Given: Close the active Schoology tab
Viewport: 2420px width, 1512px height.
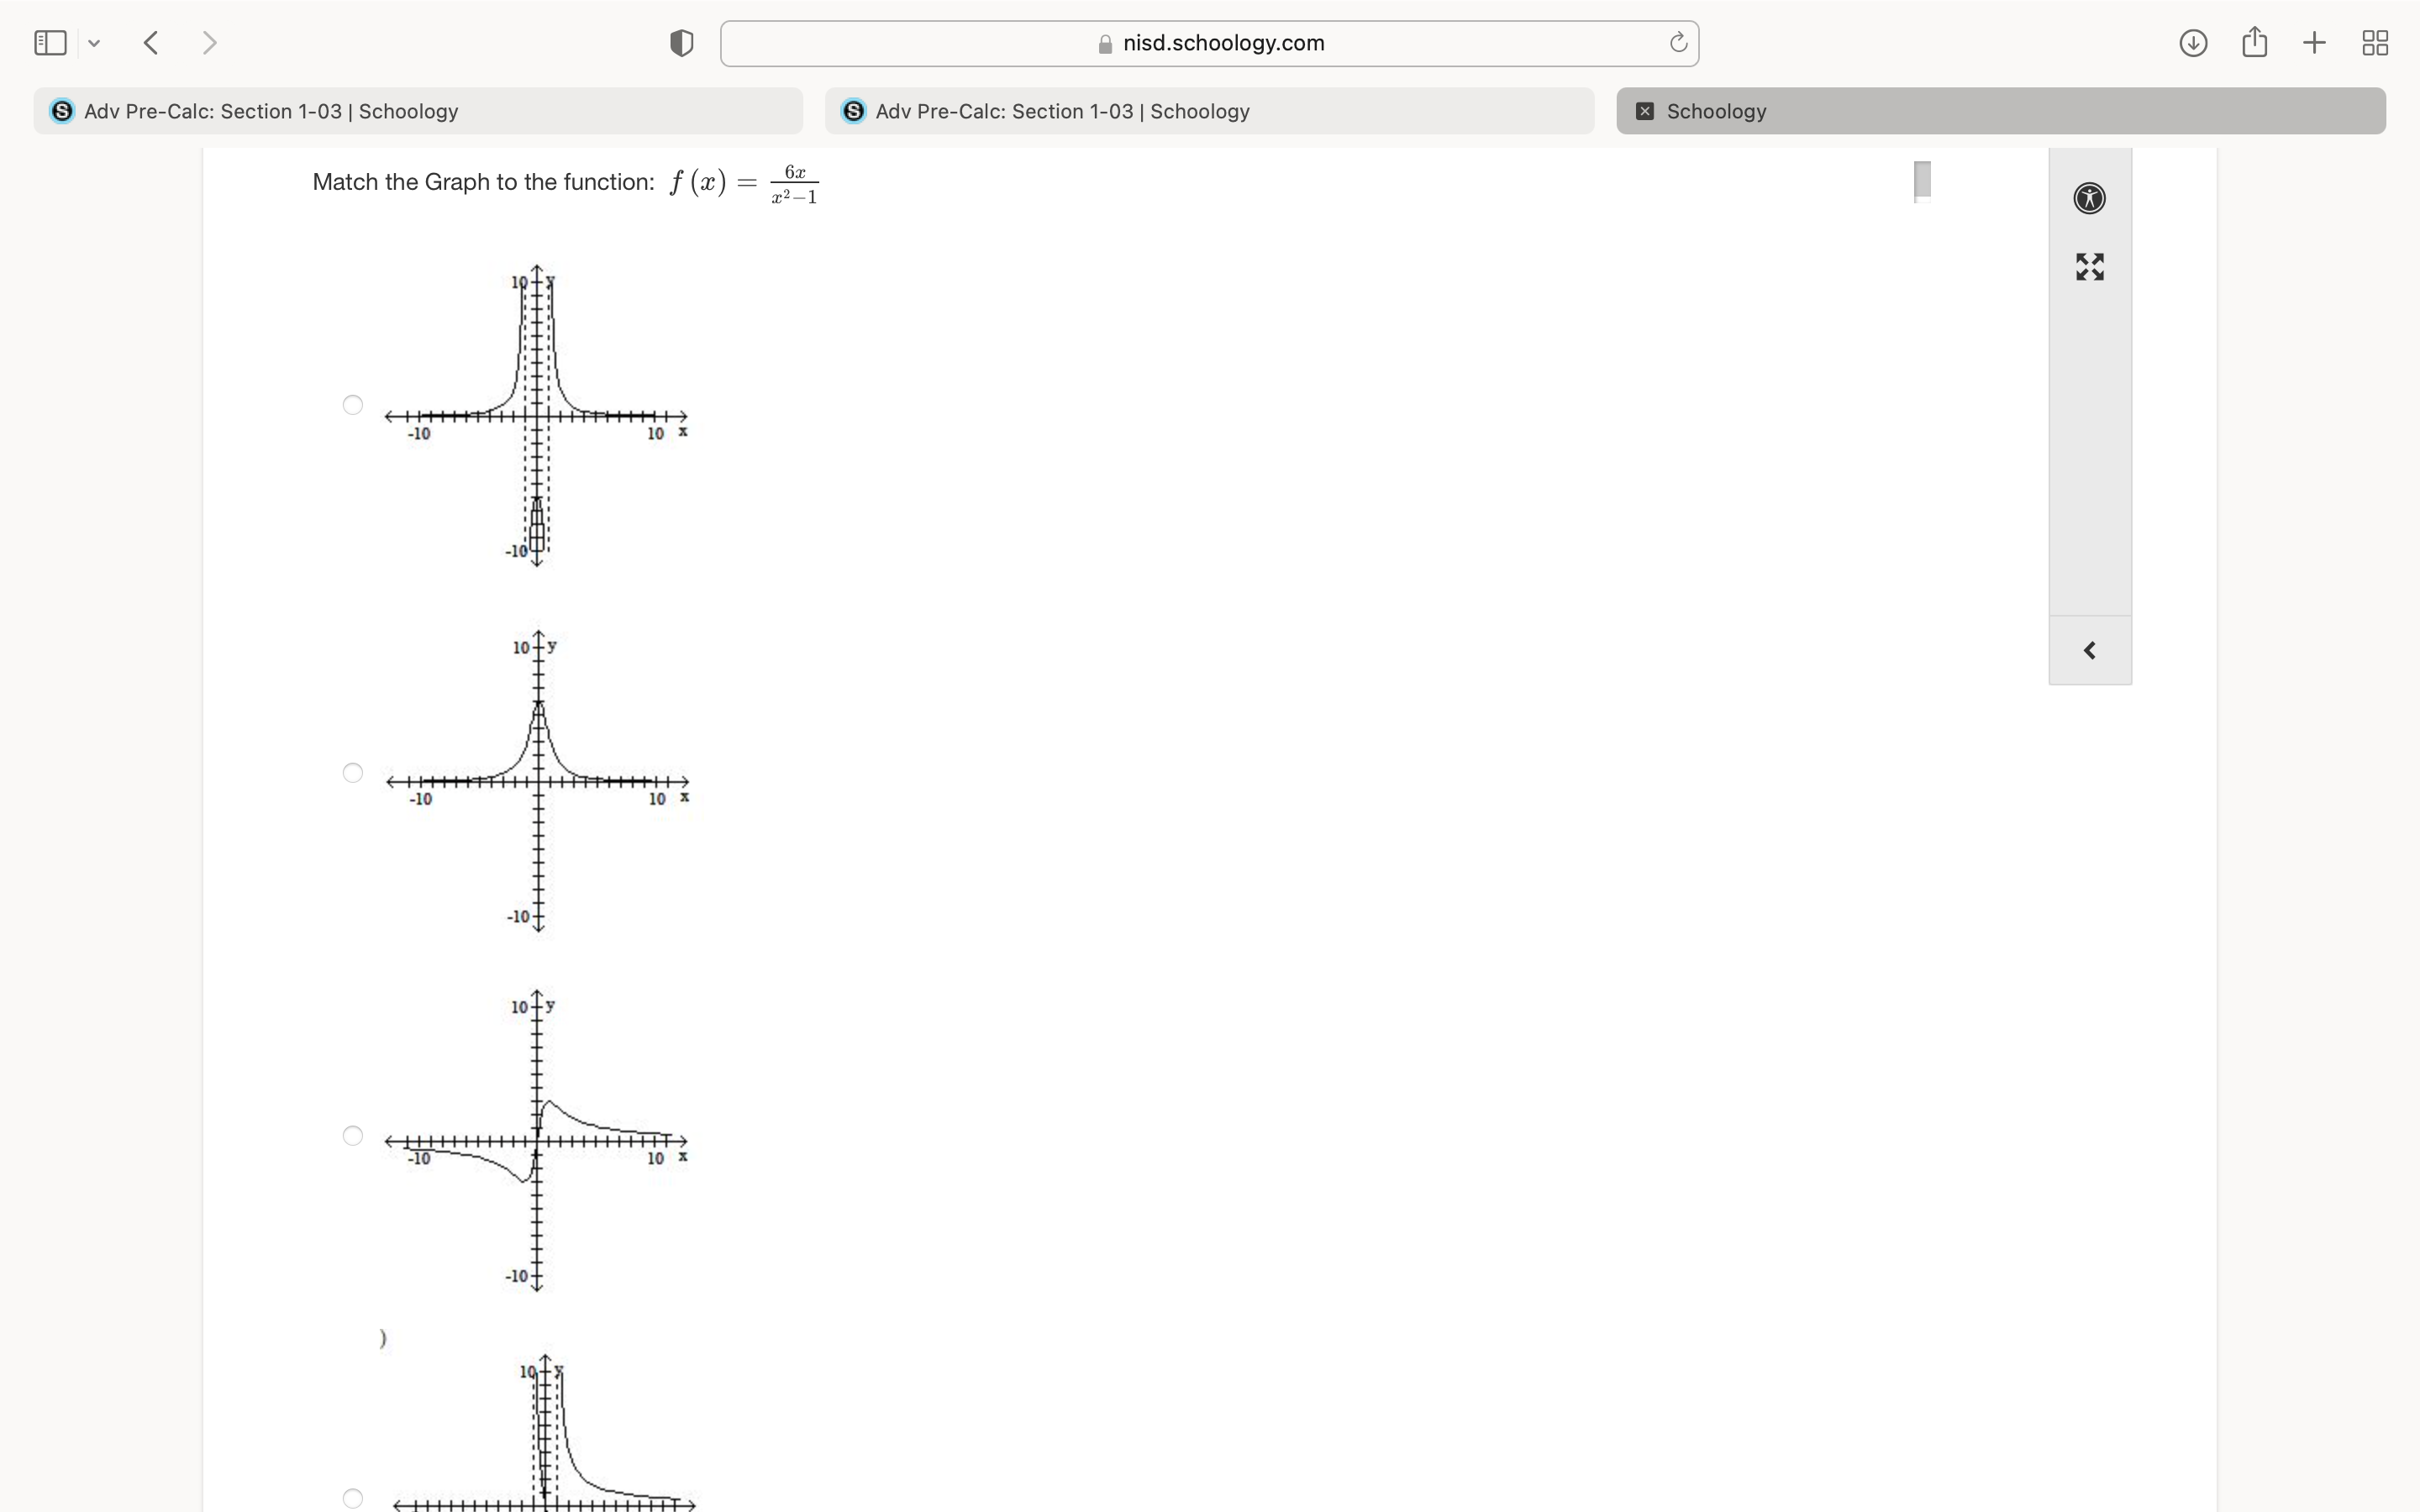Looking at the screenshot, I should tap(1644, 111).
